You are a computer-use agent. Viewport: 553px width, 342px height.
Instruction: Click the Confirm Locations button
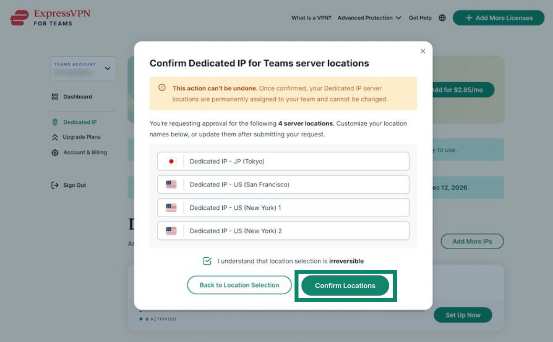(345, 285)
